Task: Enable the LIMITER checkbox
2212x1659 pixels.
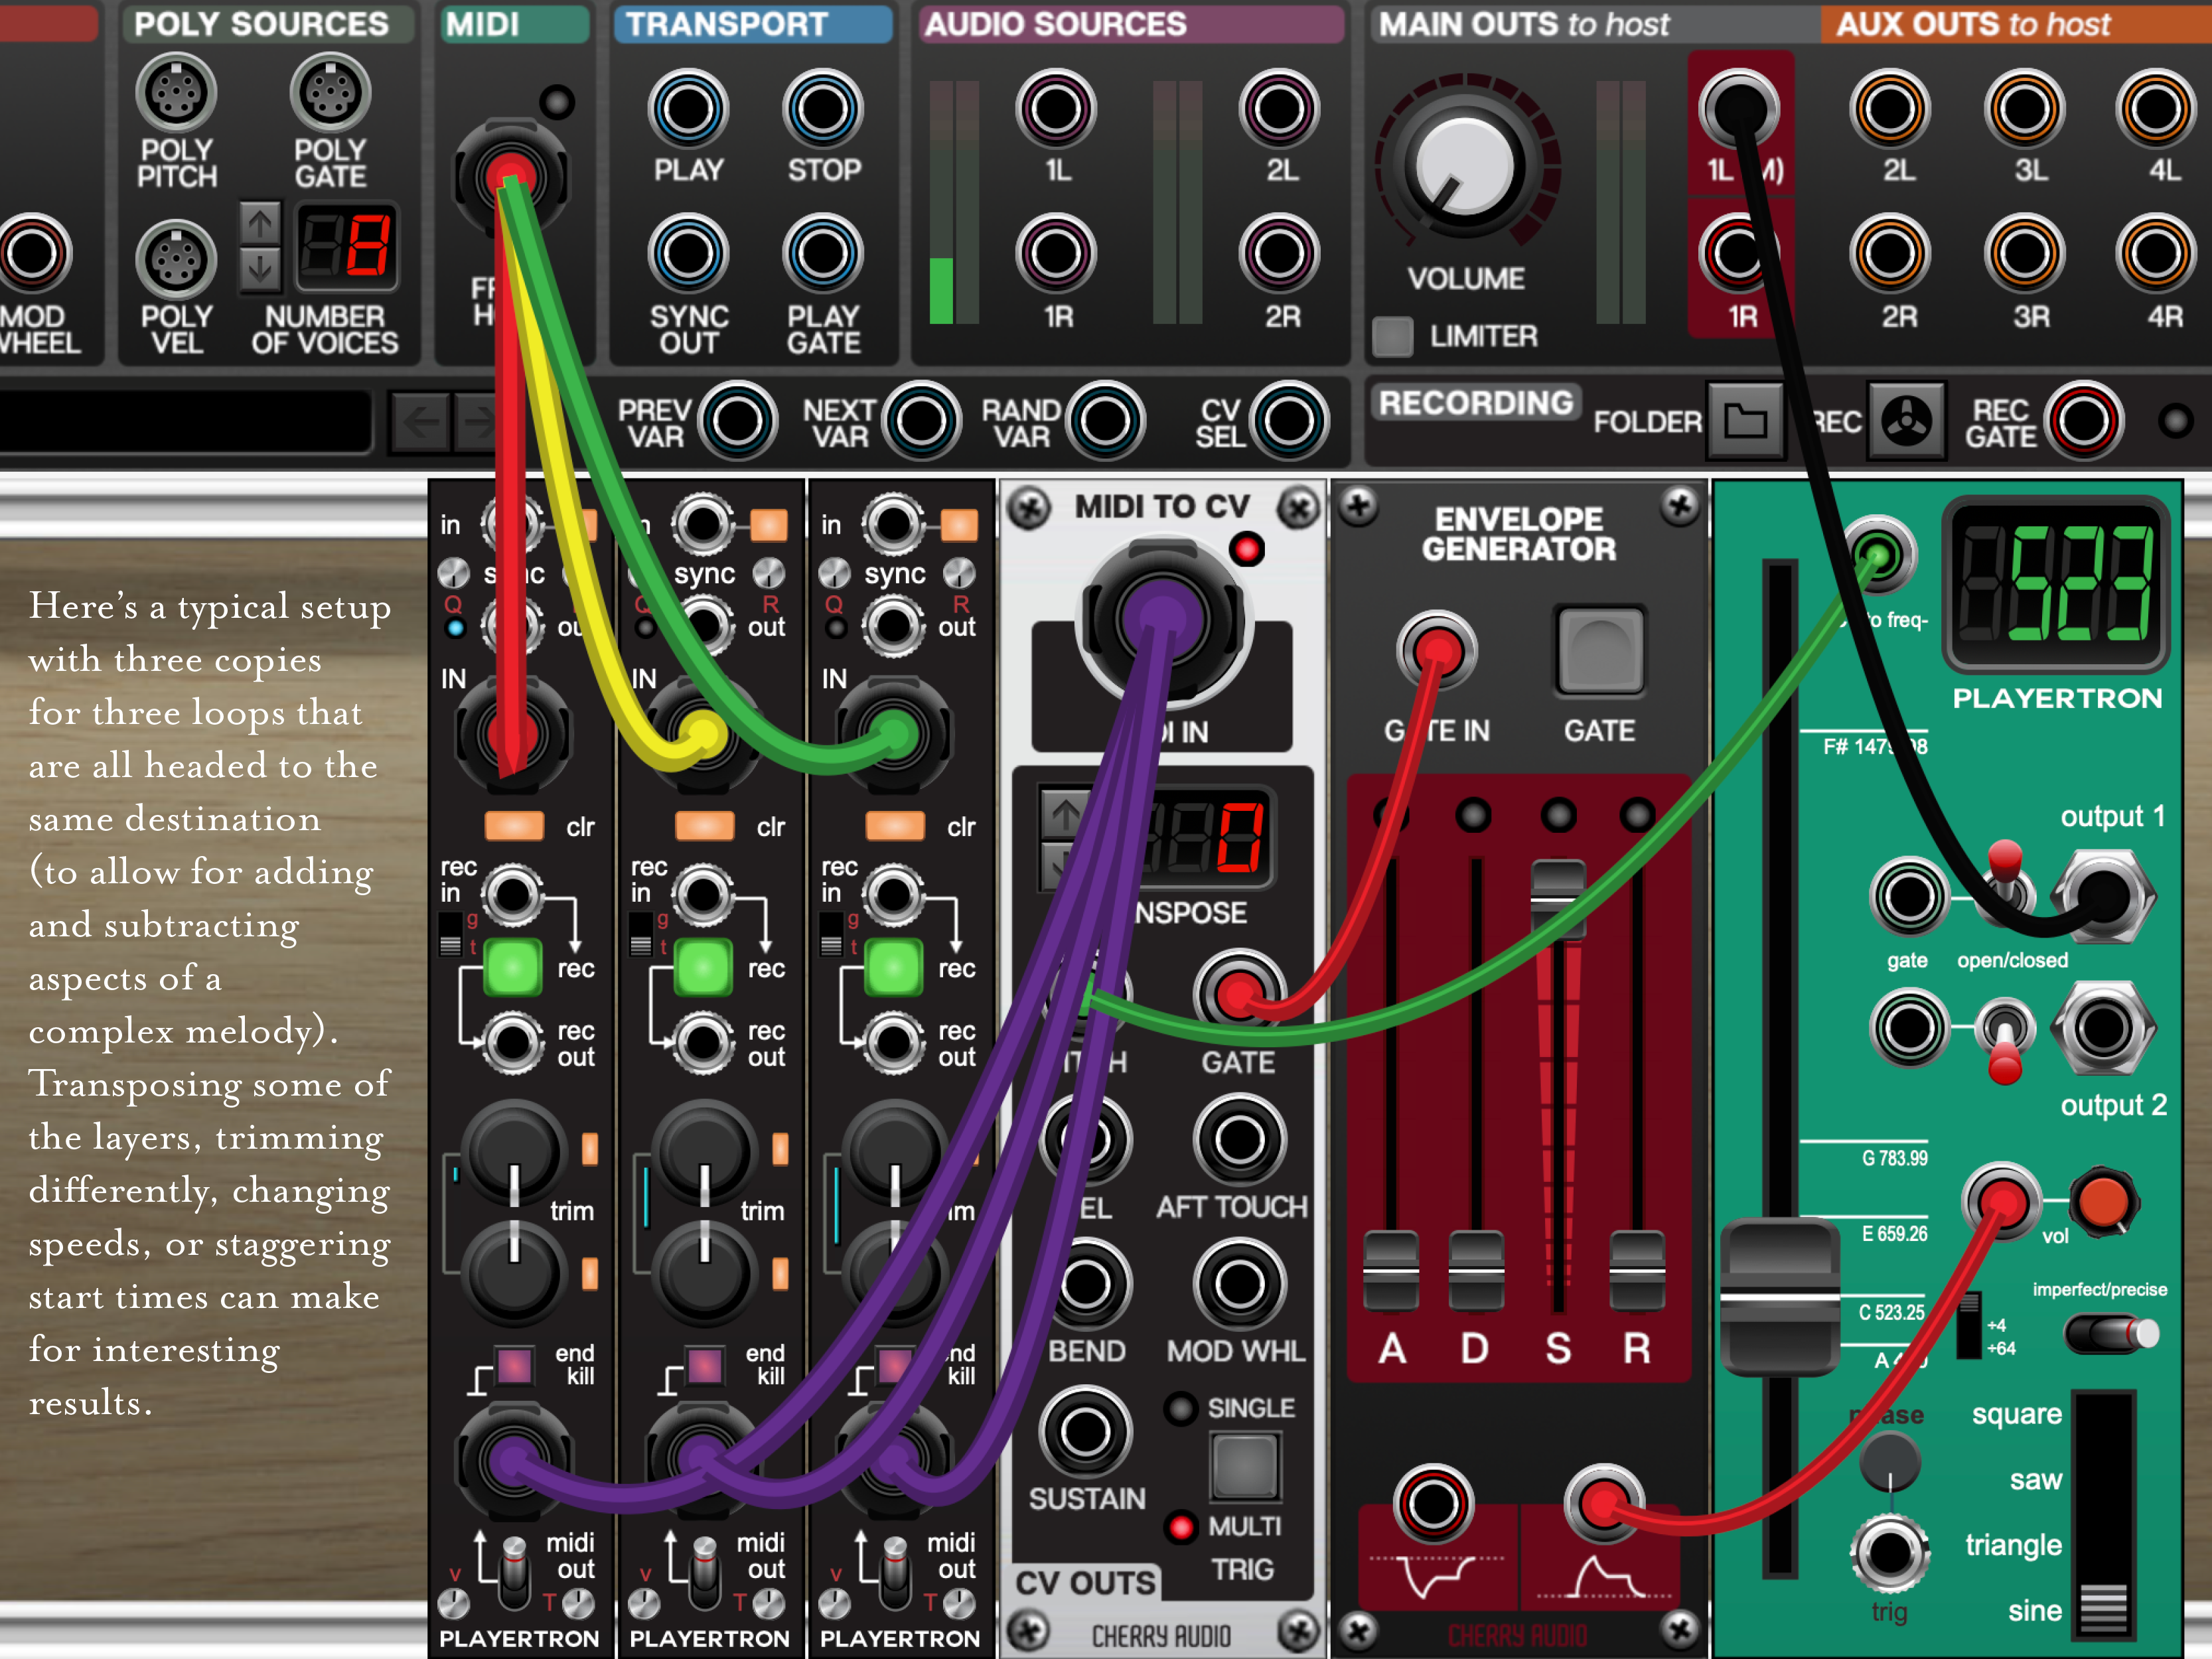Action: point(1392,336)
